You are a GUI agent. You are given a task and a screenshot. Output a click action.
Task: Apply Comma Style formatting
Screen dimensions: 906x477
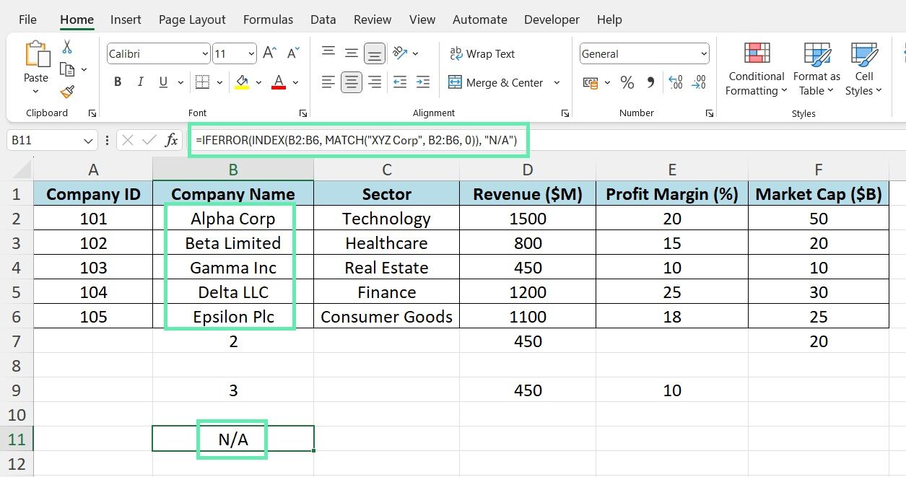650,82
